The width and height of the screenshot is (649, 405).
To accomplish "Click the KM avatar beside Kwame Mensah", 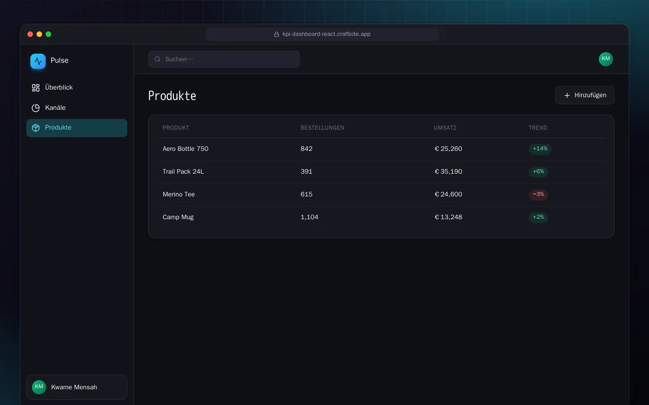I will click(x=39, y=387).
